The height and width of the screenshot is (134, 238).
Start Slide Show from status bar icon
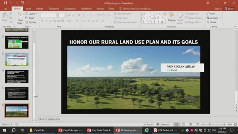click(x=197, y=124)
